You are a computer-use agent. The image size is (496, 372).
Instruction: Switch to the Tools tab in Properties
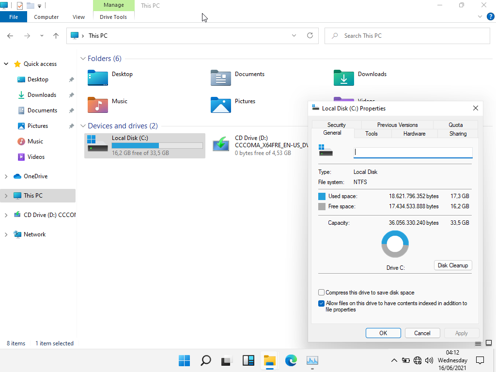372,134
